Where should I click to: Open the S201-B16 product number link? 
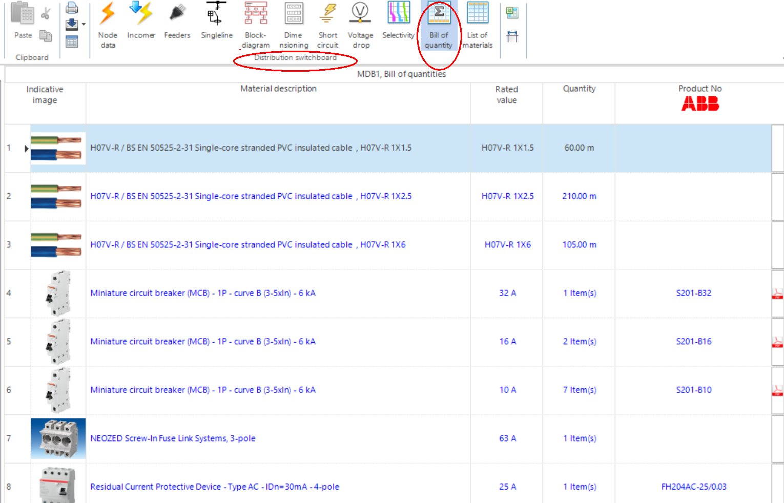[x=693, y=341]
